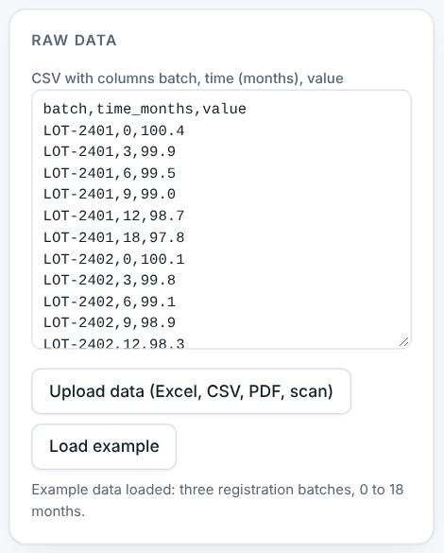Click the Load example button
This screenshot has height=553, width=444.
104,446
